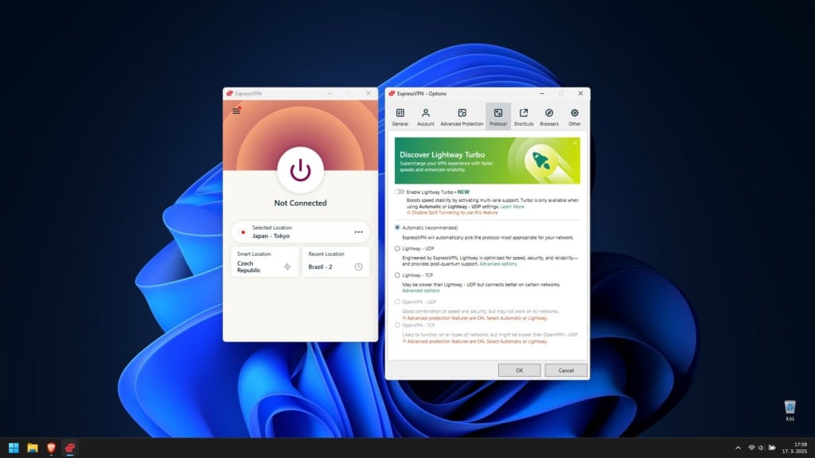Open the Shortcuts options tab
The width and height of the screenshot is (815, 458).
[x=524, y=116]
